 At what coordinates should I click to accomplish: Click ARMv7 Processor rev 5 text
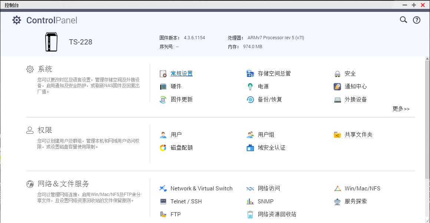click(x=276, y=38)
